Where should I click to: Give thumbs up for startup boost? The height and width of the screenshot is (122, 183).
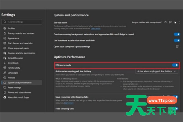point(165,22)
